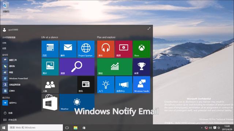The image size is (234, 131).
Task: Open the Windows Feedback tile
Action: [141, 85]
